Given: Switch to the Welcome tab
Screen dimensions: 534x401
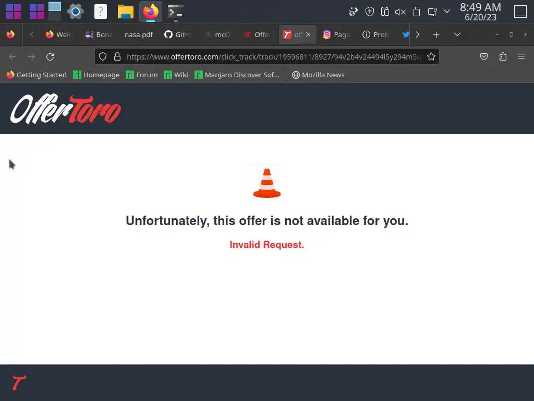Looking at the screenshot, I should point(59,34).
